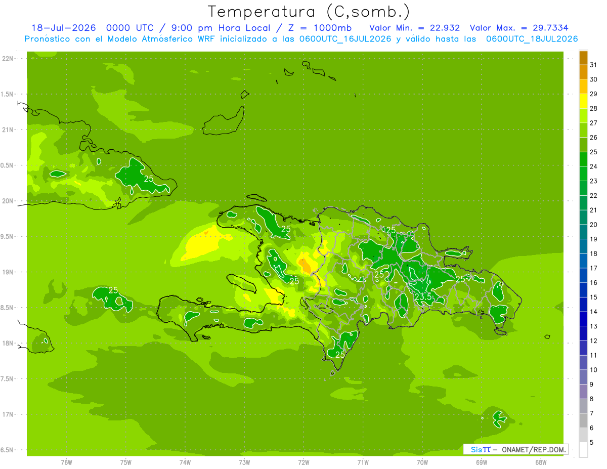This screenshot has height=469, width=607.
Task: Click latitude axis label "19N"
Action: tap(9, 272)
